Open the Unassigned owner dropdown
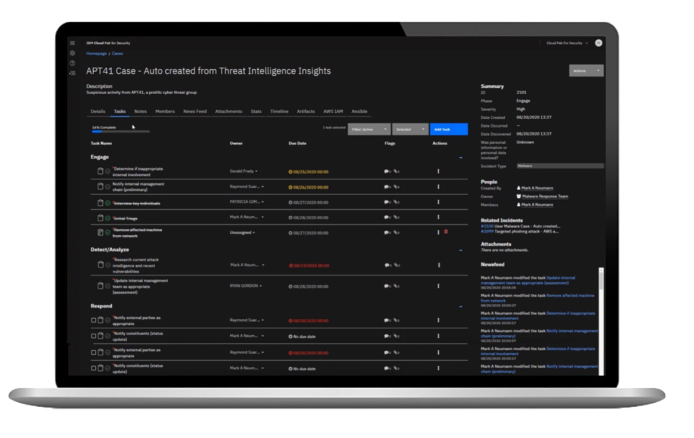 coord(242,232)
